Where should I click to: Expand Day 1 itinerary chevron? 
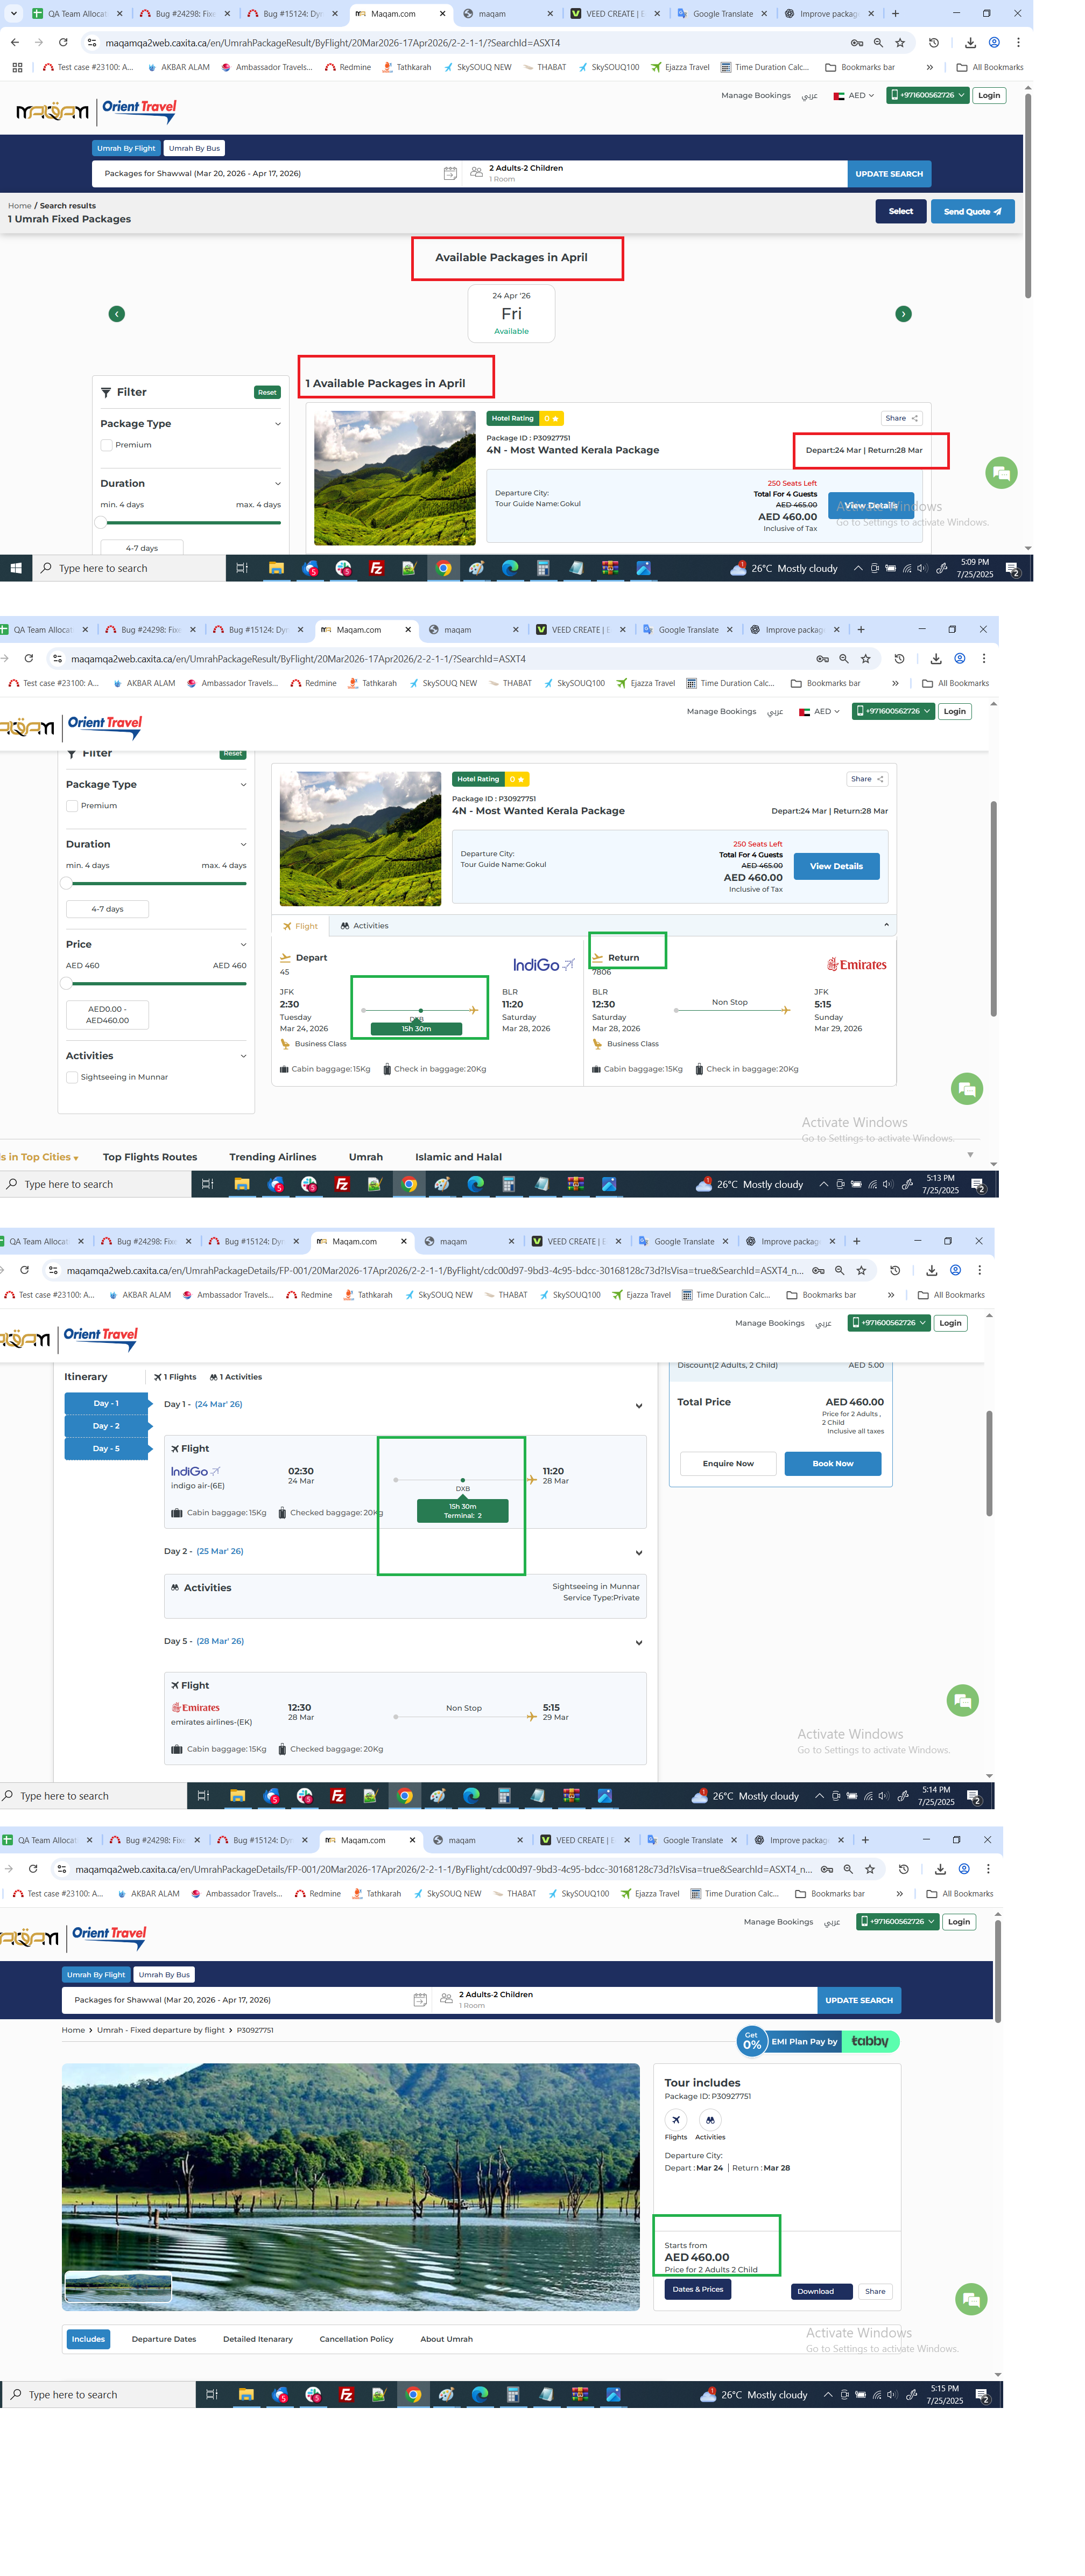(638, 1406)
